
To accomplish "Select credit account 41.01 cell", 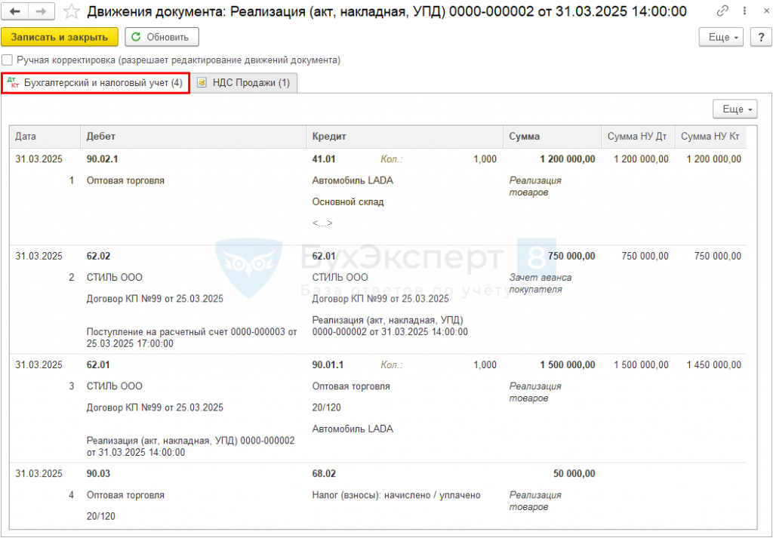I will (324, 159).
